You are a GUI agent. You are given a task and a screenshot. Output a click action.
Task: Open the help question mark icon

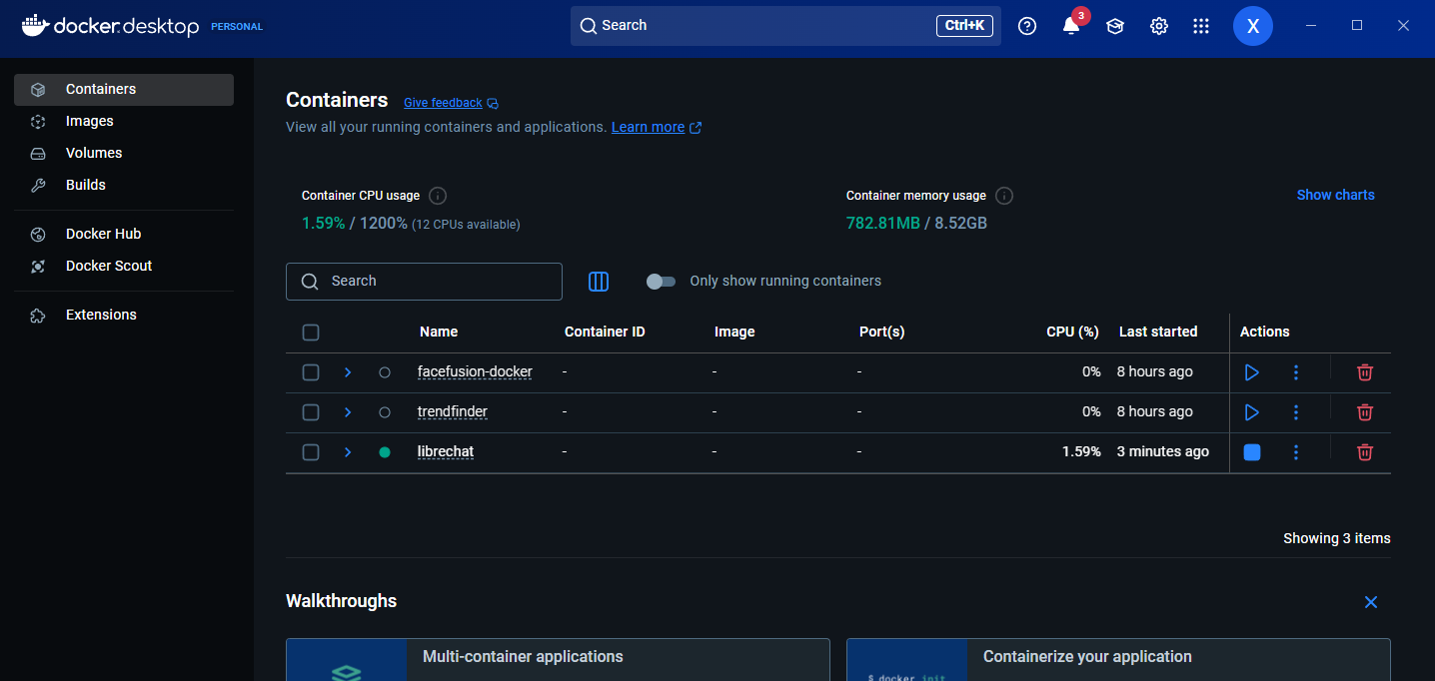click(1027, 26)
